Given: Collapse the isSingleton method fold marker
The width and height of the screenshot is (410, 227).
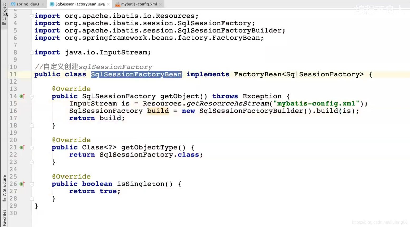Looking at the screenshot, I should (32, 184).
